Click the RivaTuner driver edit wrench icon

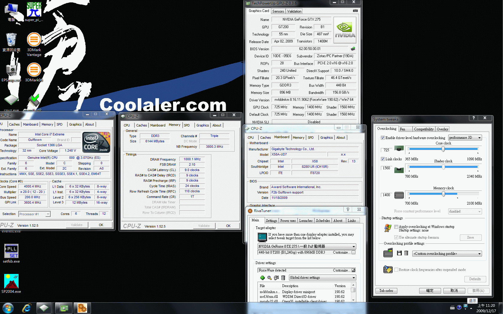coord(276,278)
